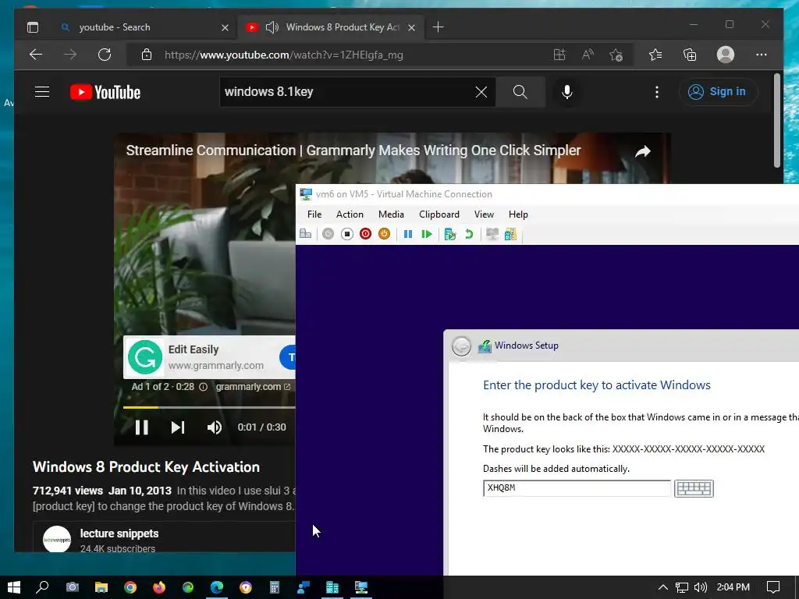Screen dimensions: 799x599
Task: Open taskbar Search
Action: [42, 587]
